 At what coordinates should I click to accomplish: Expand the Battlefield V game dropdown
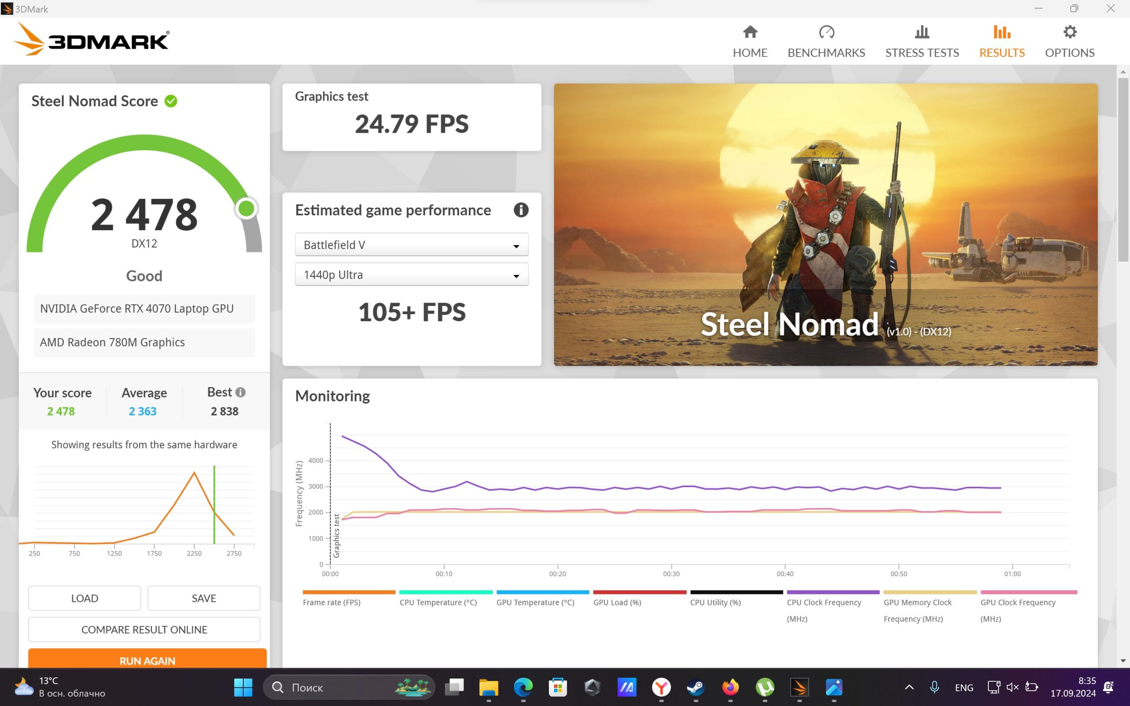pyautogui.click(x=411, y=244)
